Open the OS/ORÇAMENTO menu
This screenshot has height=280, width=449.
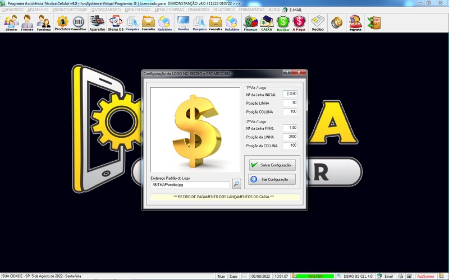click(x=106, y=10)
